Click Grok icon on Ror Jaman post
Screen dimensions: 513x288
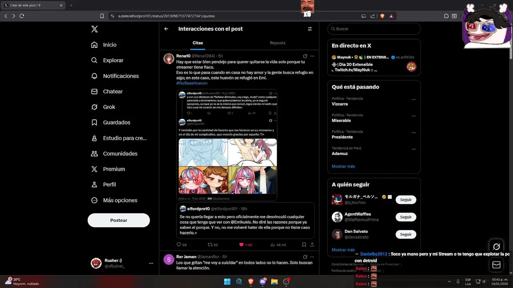point(305,257)
